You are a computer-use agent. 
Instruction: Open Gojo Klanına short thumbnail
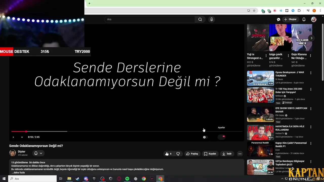coord(302,38)
